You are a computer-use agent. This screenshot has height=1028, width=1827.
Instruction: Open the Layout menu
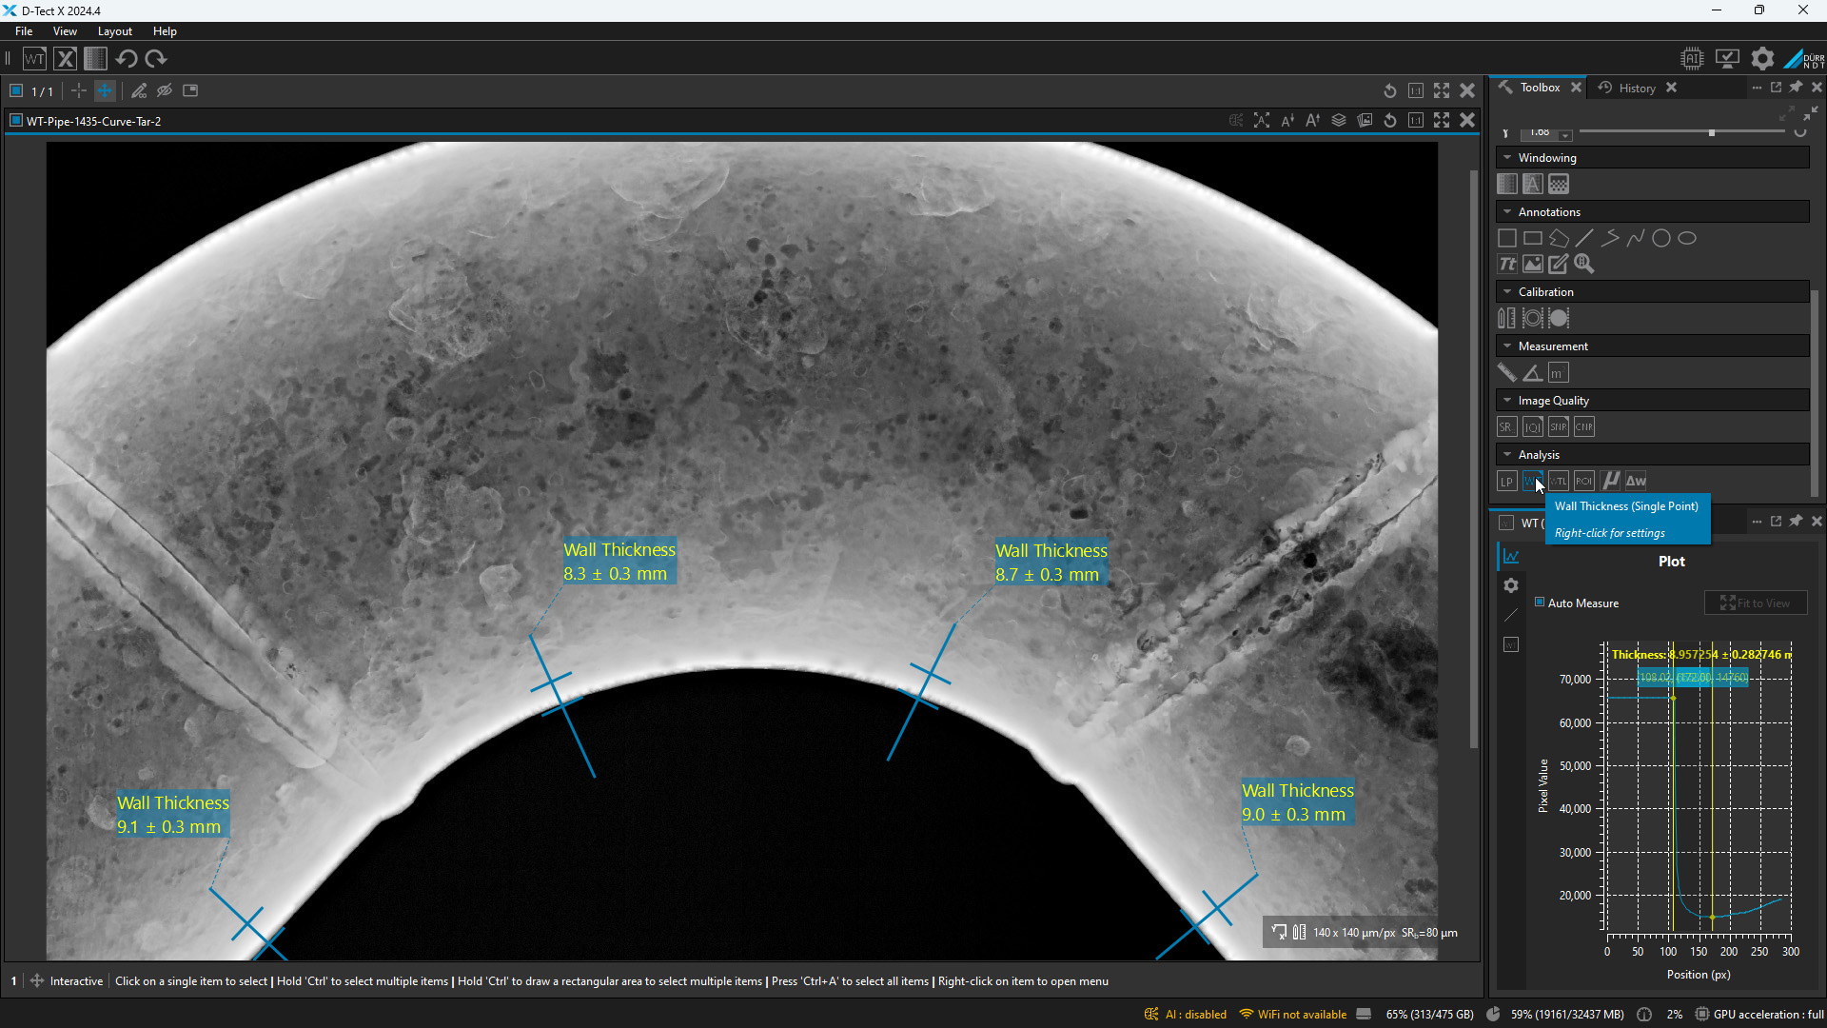pyautogui.click(x=114, y=31)
